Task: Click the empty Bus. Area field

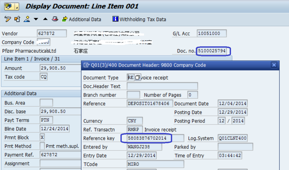Action: click(x=46, y=102)
